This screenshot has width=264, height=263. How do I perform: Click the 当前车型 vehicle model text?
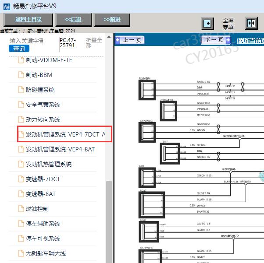click(38, 31)
